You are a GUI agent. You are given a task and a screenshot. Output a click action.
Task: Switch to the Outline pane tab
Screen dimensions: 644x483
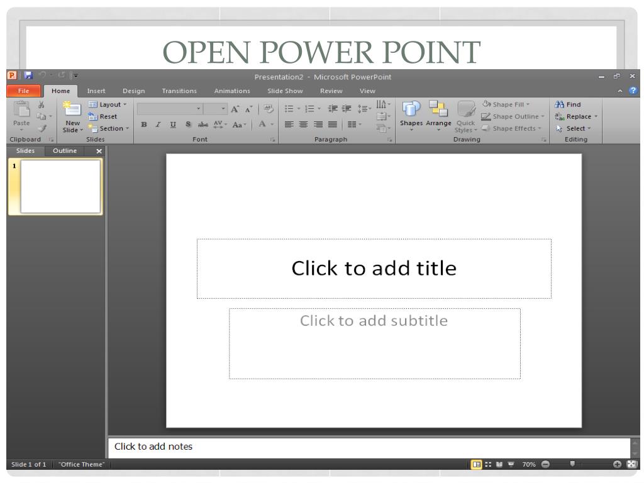[x=65, y=151]
